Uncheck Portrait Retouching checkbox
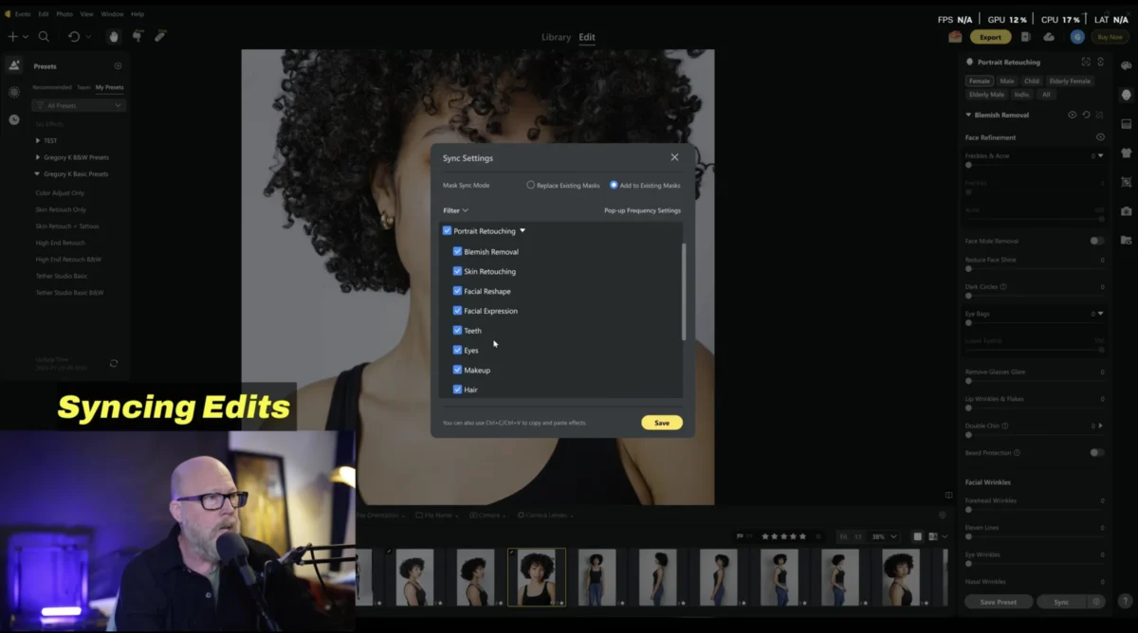Image resolution: width=1138 pixels, height=633 pixels. 447,230
